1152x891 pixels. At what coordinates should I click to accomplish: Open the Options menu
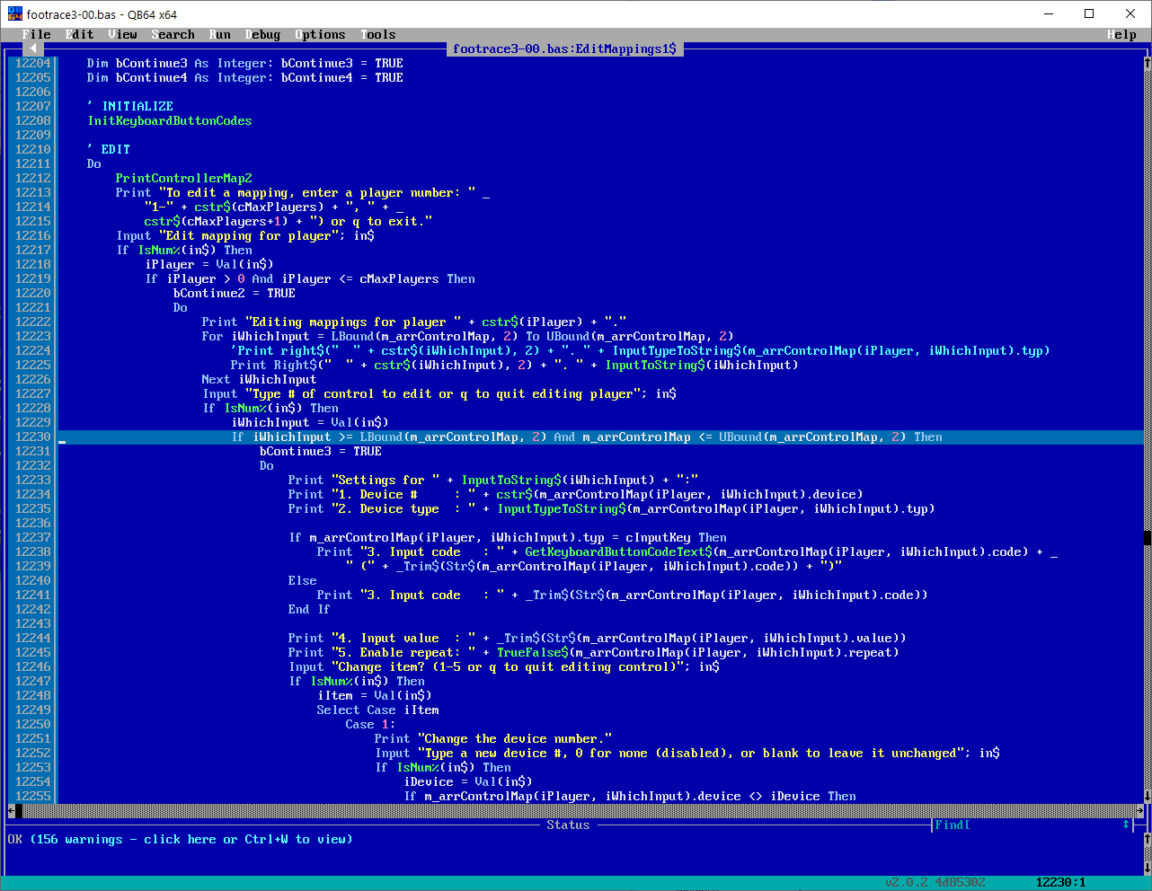320,34
